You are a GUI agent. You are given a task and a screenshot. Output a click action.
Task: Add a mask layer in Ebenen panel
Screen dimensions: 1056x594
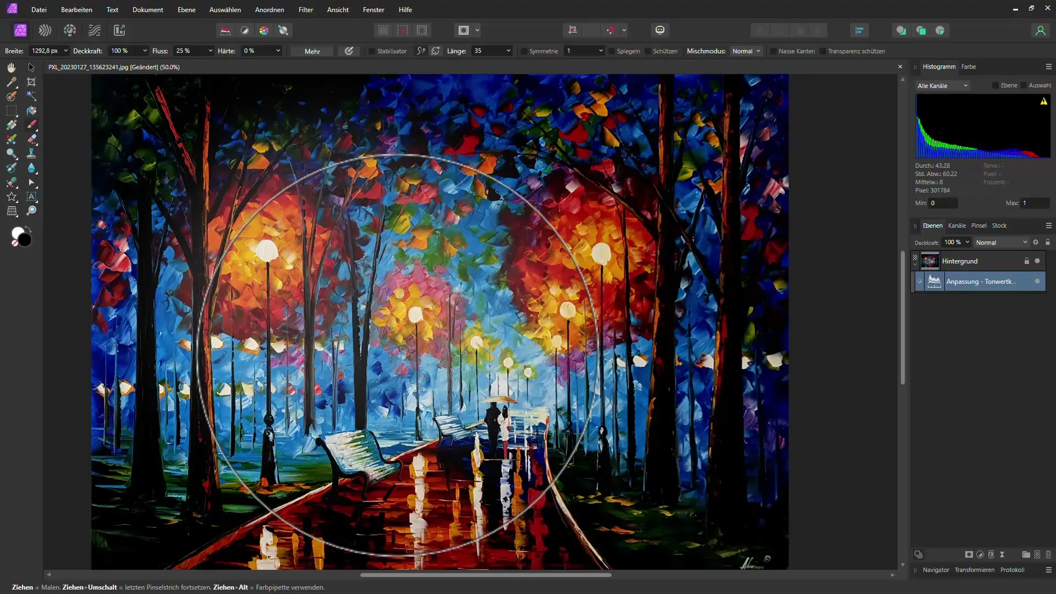[x=969, y=554]
